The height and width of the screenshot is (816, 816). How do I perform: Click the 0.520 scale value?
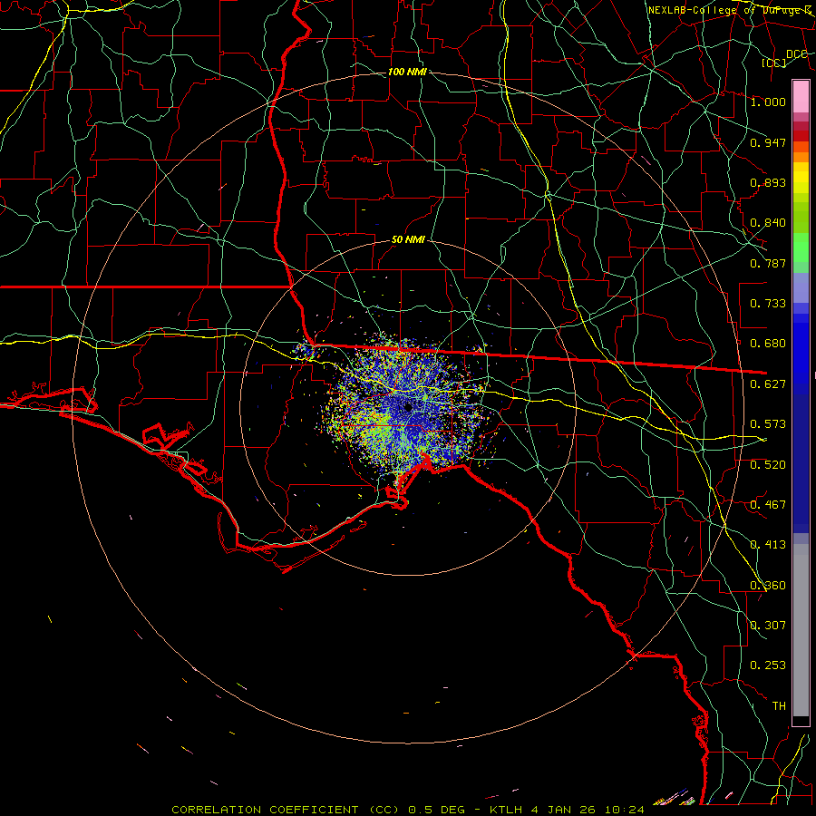(x=768, y=465)
